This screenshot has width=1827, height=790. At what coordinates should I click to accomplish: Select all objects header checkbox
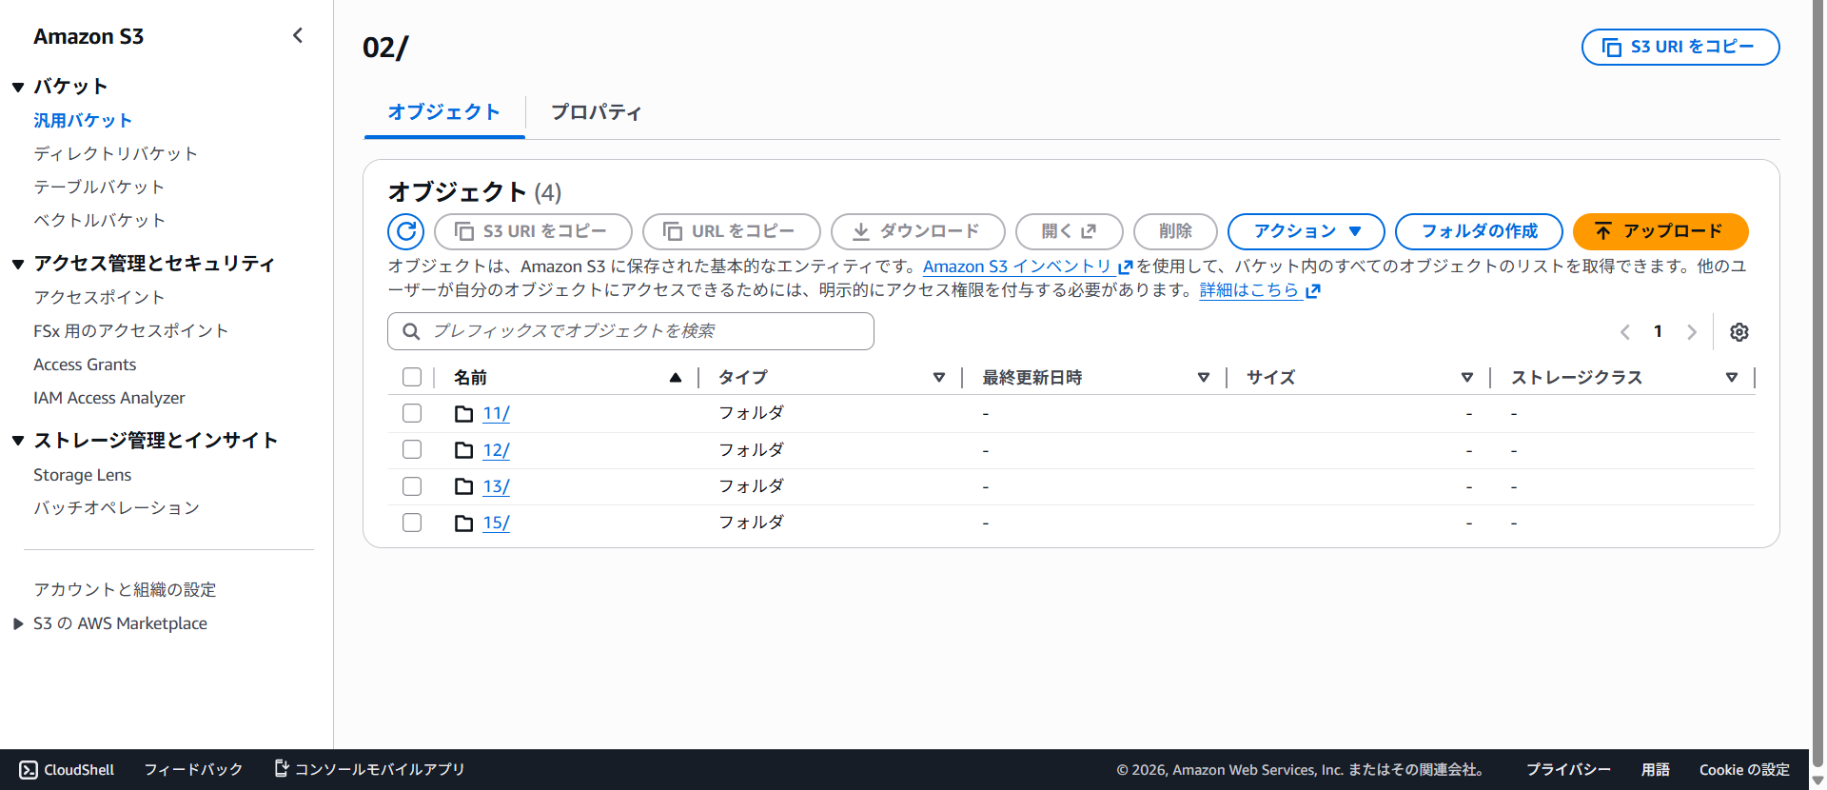point(412,377)
